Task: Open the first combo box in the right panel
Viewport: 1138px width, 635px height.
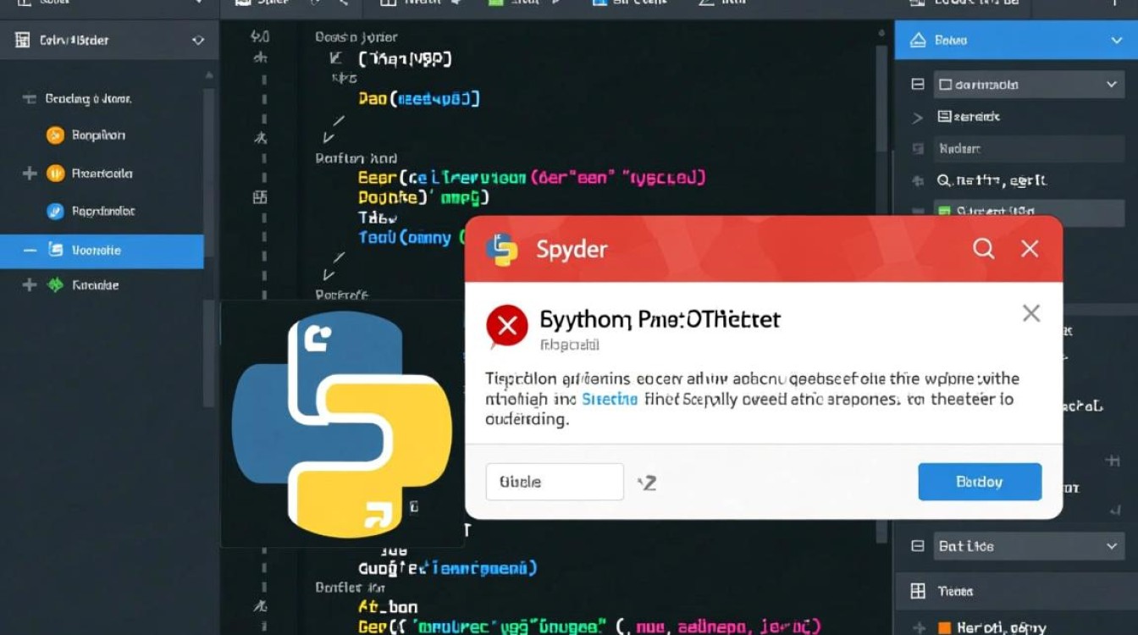Action: (x=1029, y=84)
